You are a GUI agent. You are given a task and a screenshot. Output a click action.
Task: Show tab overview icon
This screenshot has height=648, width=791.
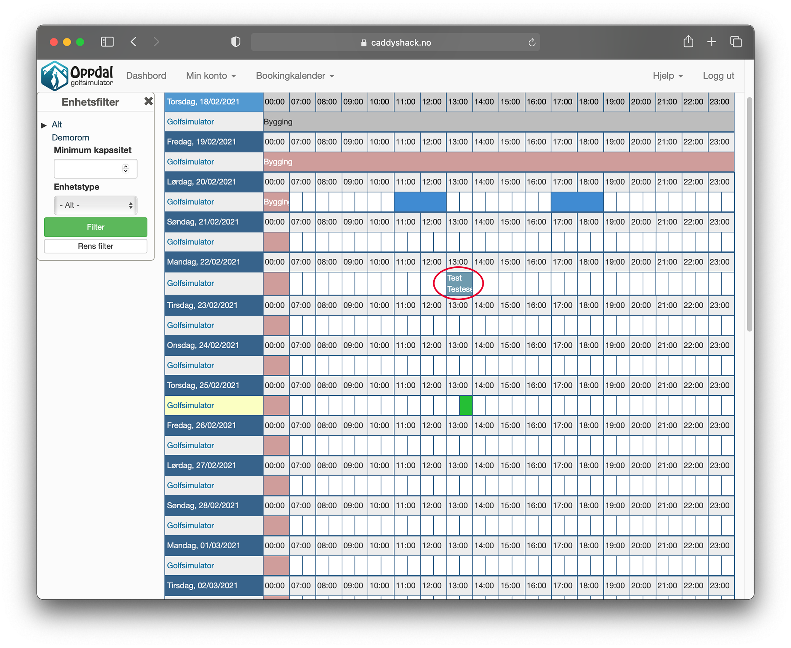tap(736, 42)
